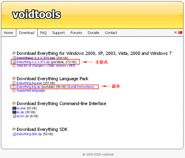This screenshot has height=158, width=185.
Task: Click console icon beside es.zip
Action: coord(14,112)
